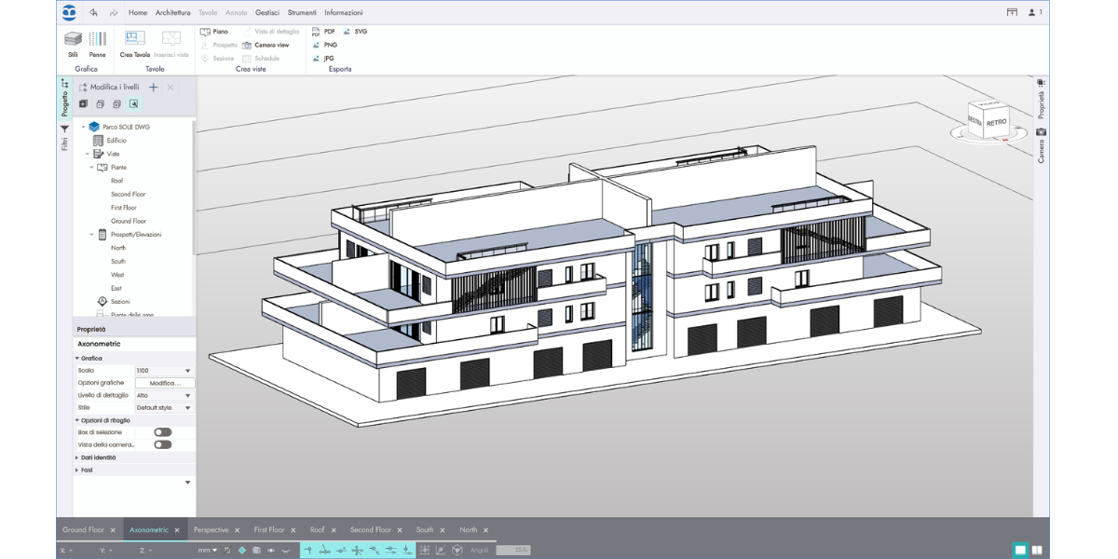Add a new level with plus icon

154,87
